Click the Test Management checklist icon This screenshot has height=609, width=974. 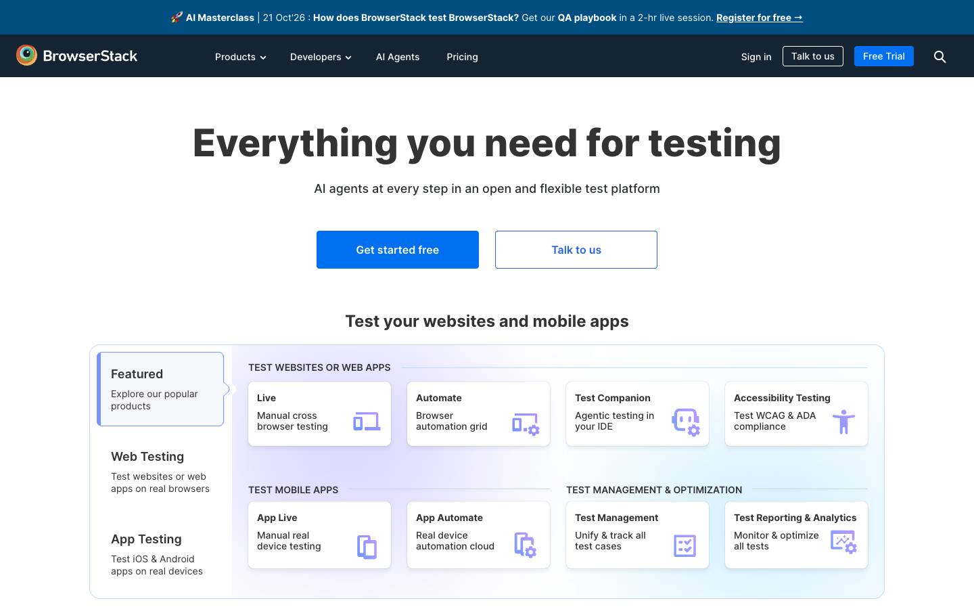click(x=685, y=545)
